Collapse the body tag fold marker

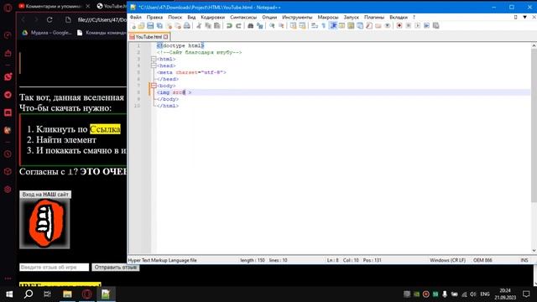tap(154, 86)
